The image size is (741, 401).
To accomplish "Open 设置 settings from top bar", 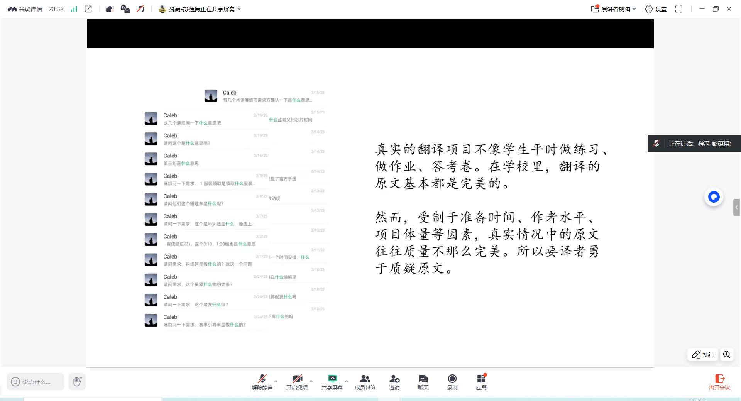I will click(x=656, y=9).
